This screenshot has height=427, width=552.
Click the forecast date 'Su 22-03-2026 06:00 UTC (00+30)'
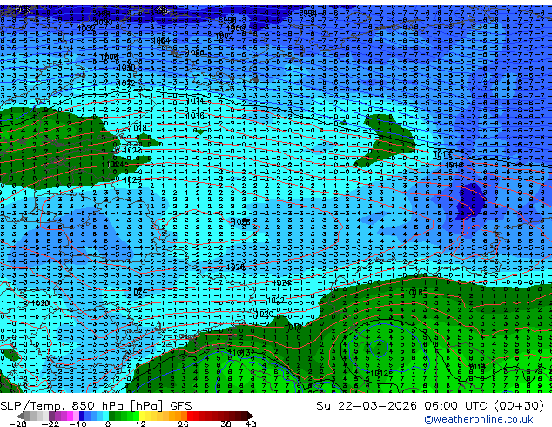(430, 406)
